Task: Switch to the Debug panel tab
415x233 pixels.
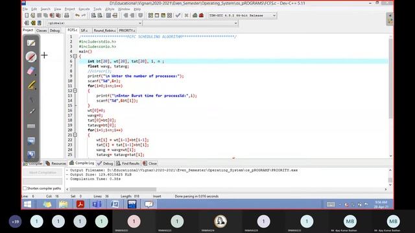Action: [54, 30]
